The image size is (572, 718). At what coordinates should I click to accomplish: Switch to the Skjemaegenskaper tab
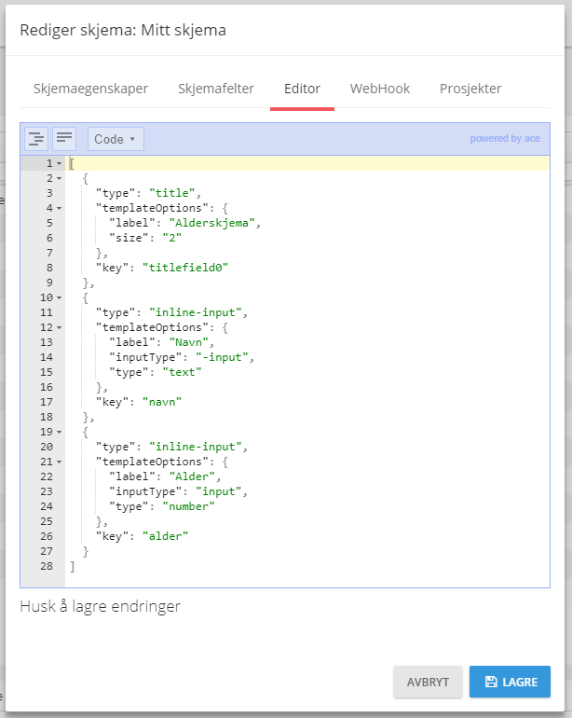(90, 89)
